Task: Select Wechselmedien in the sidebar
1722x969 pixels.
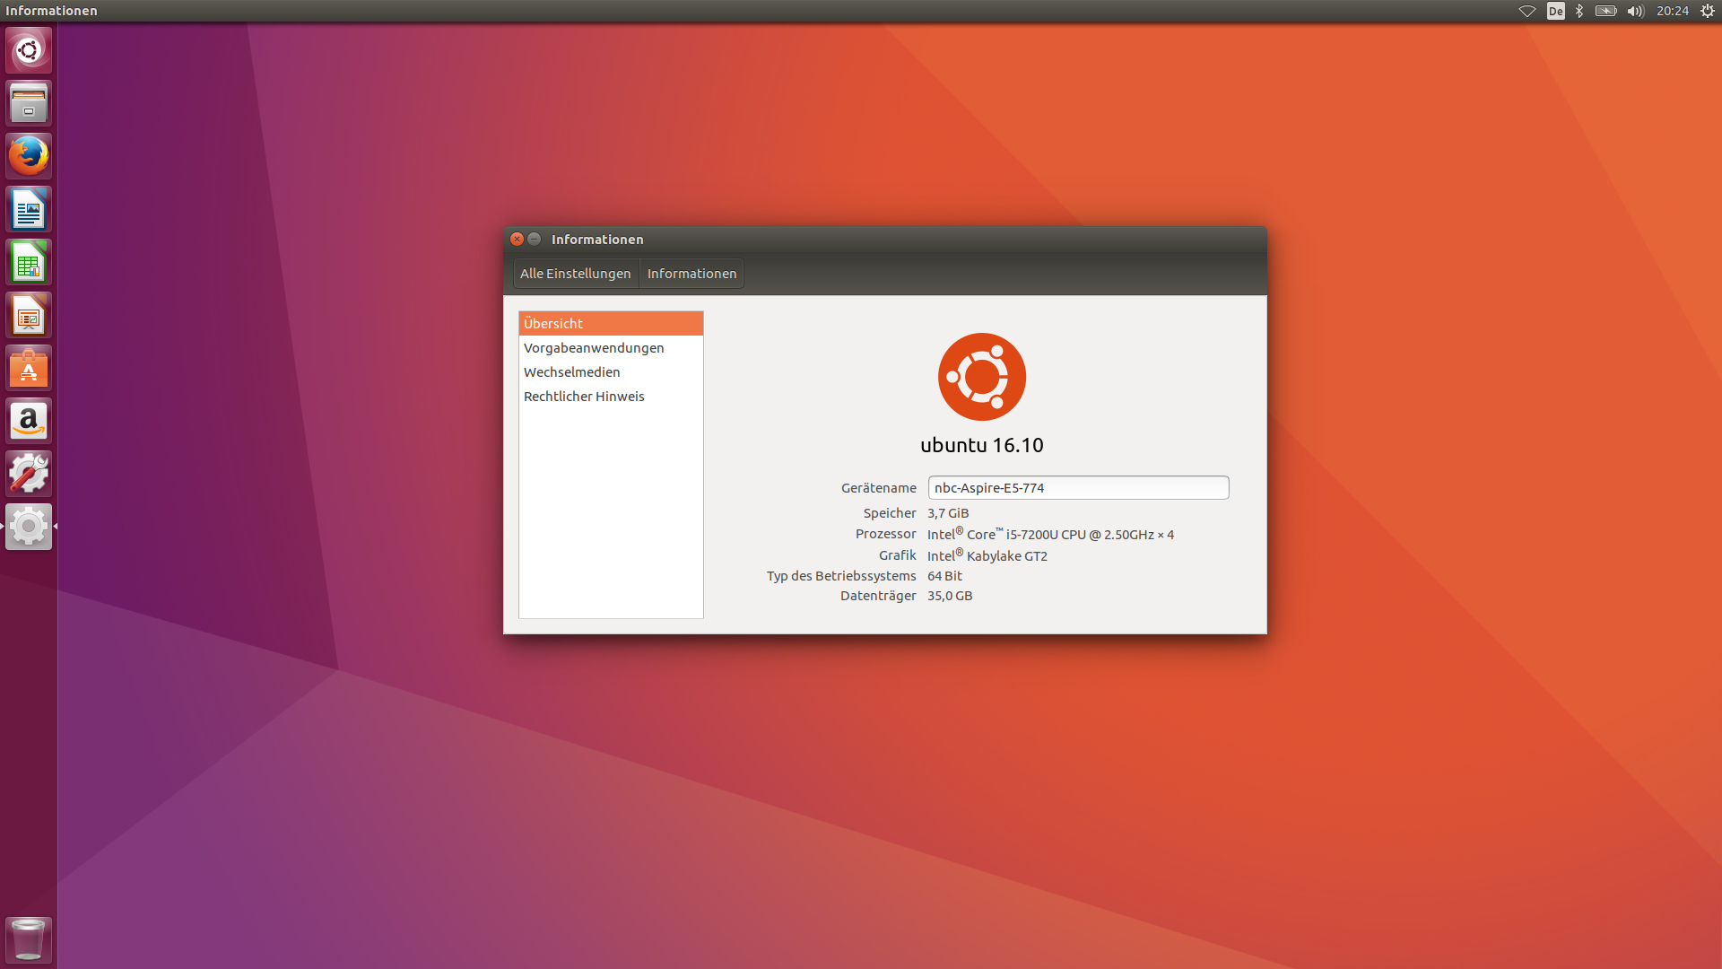Action: pyautogui.click(x=572, y=372)
